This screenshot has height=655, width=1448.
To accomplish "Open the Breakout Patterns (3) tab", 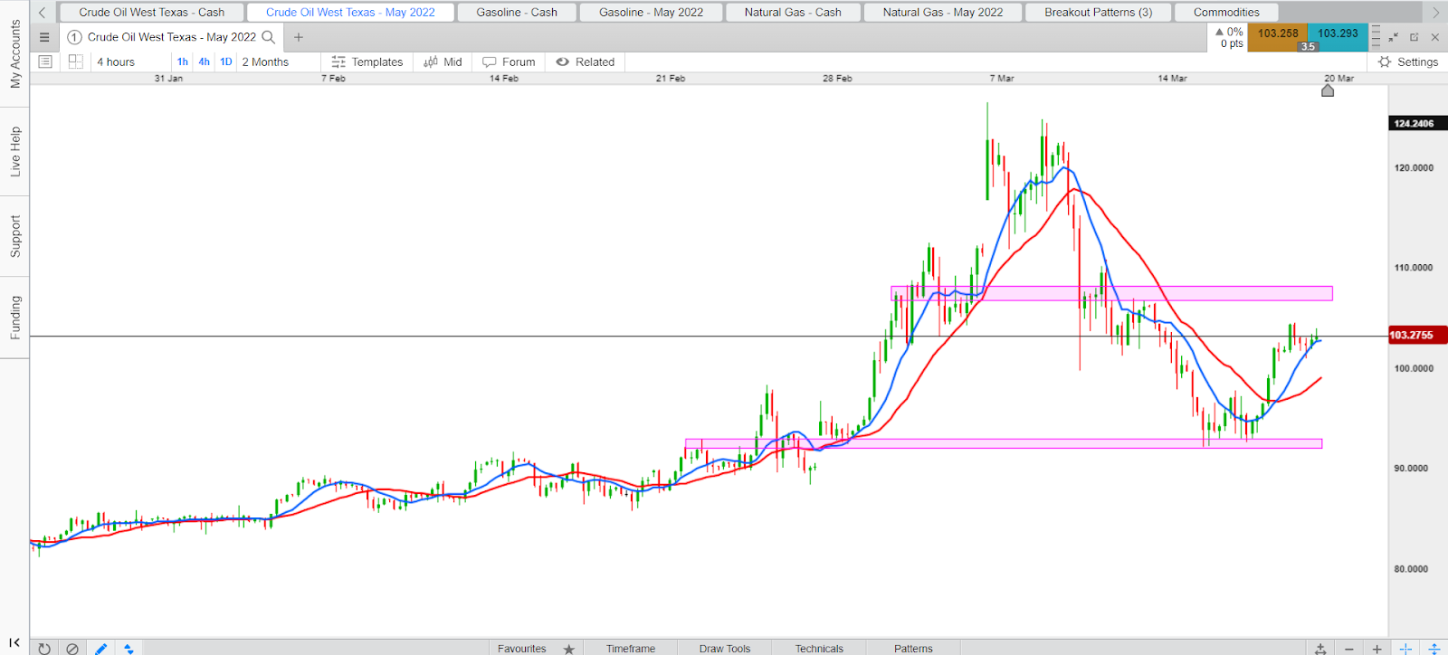I will 1099,13.
